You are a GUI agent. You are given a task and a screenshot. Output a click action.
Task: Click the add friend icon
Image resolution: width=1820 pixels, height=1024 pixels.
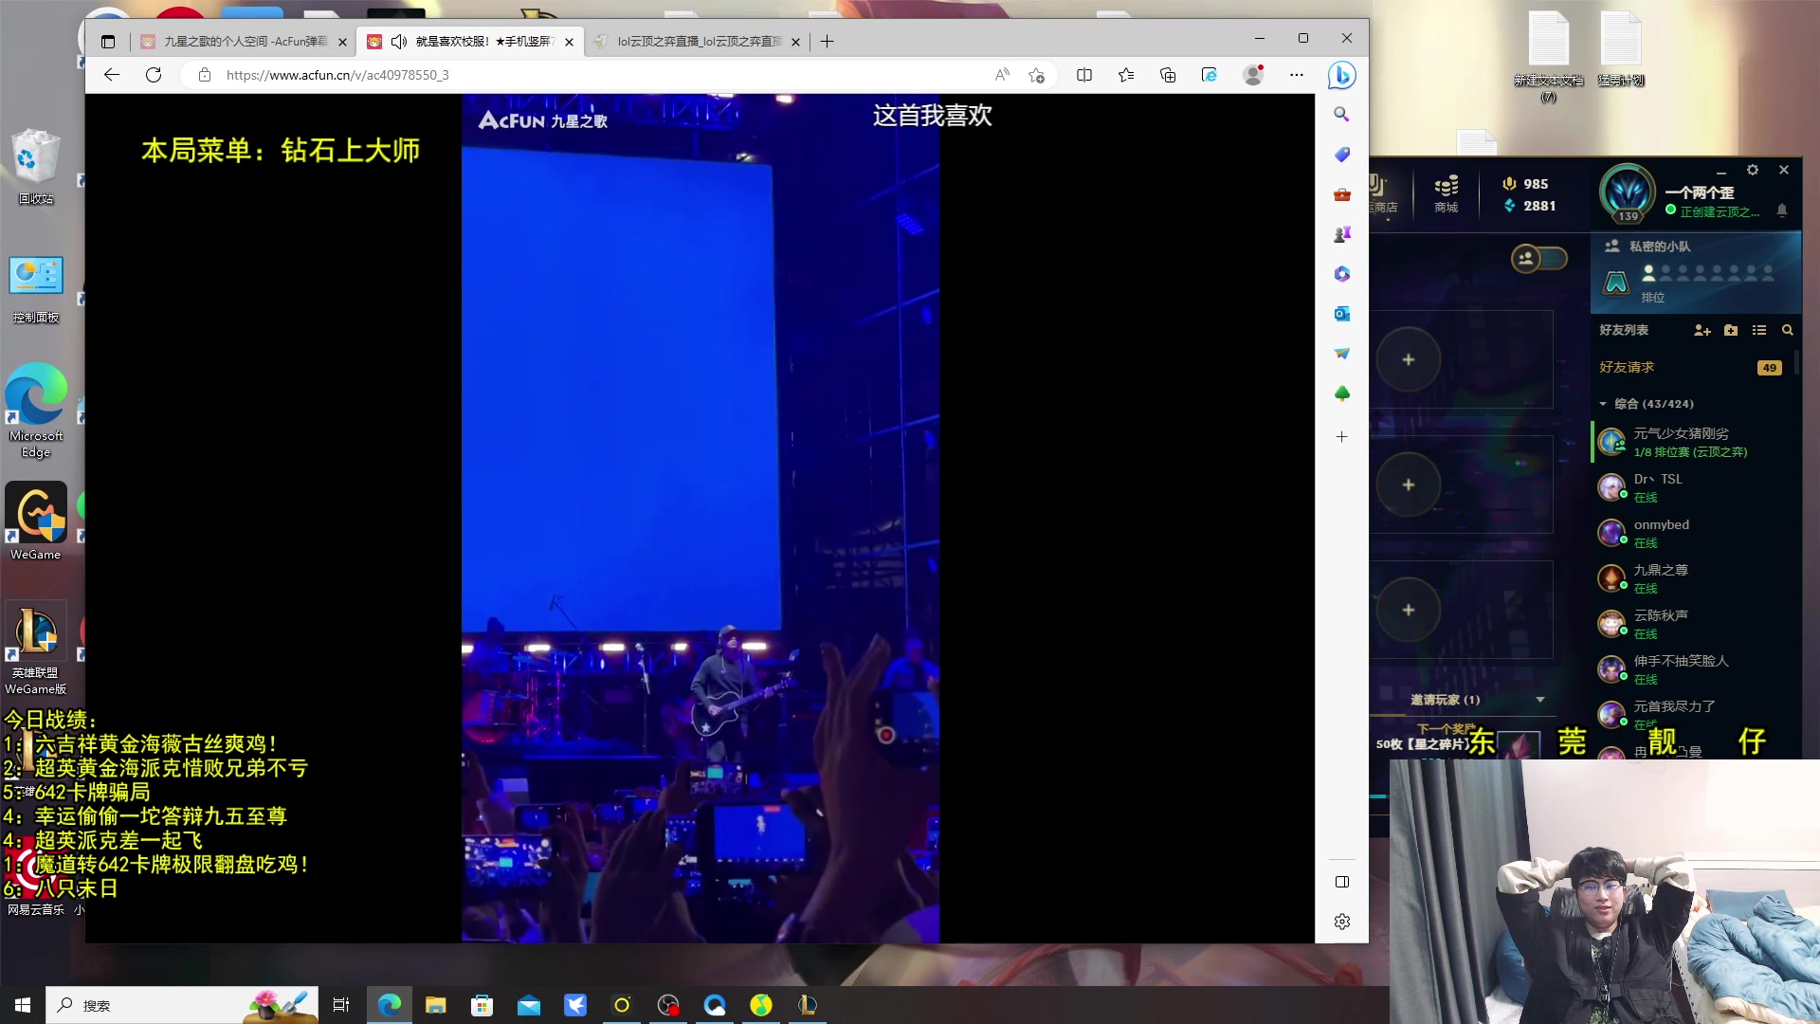[x=1702, y=330]
